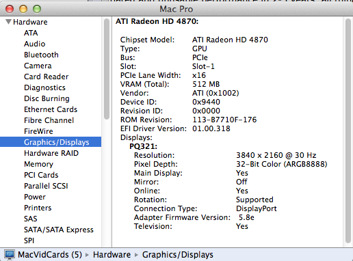Click the PQ321 display heading
This screenshot has width=353, height=261.
[x=144, y=146]
